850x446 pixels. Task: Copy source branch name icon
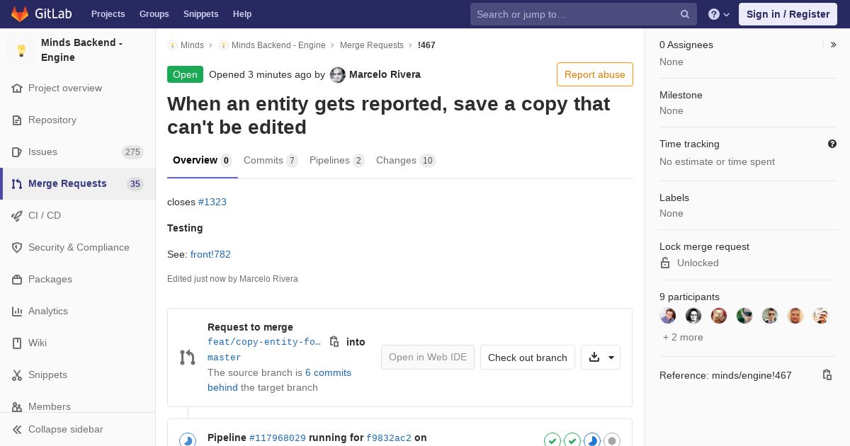[x=334, y=341]
